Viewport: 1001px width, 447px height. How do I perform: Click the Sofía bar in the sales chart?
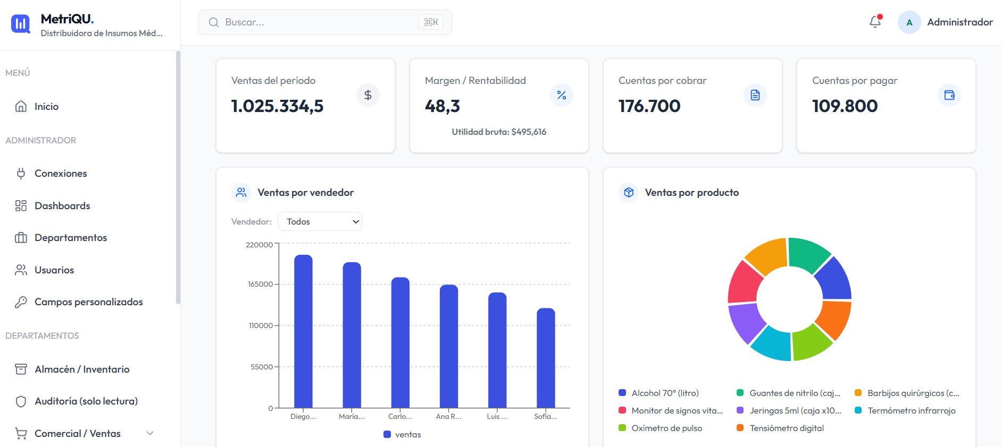[546, 358]
